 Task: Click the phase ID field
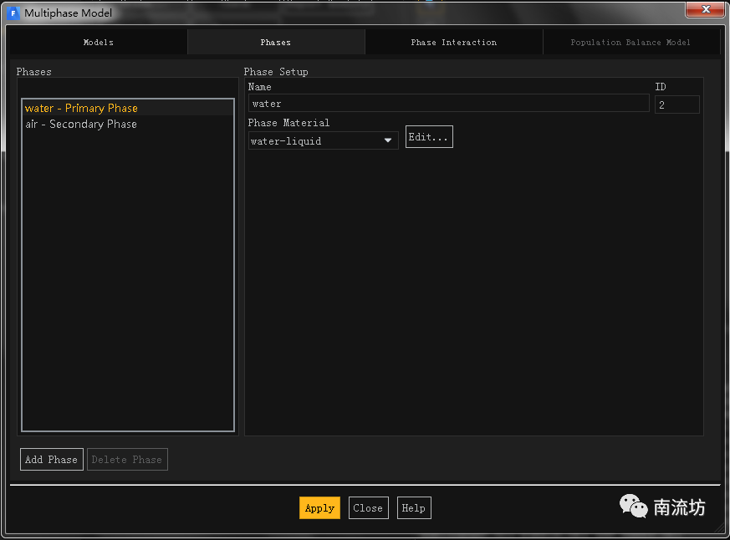(x=676, y=104)
